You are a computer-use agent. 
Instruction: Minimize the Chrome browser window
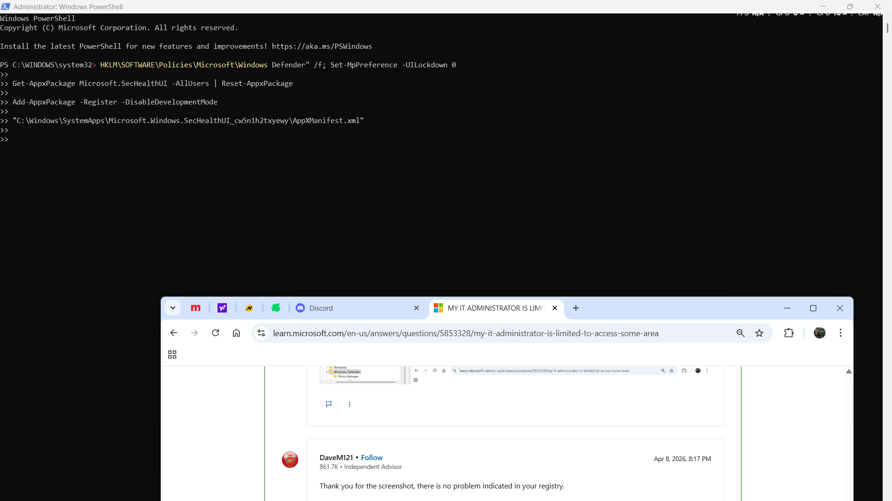pyautogui.click(x=787, y=308)
